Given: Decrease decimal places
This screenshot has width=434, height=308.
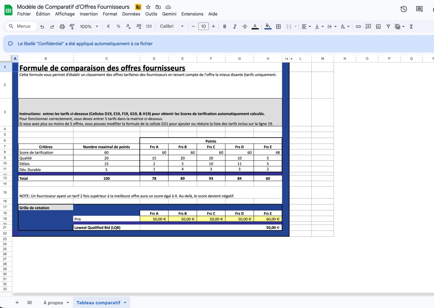Looking at the screenshot, I should pos(128,27).
